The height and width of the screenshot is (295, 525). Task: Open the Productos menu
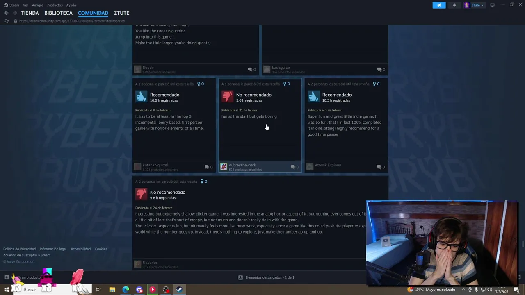point(55,5)
